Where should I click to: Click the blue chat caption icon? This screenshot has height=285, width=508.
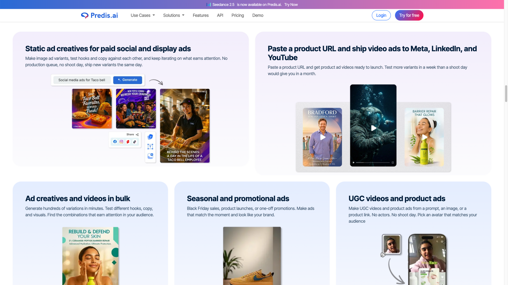150,137
